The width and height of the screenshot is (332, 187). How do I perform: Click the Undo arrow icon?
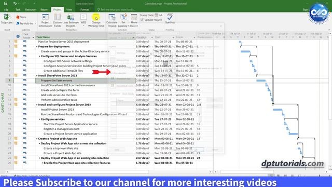pos(15,4)
